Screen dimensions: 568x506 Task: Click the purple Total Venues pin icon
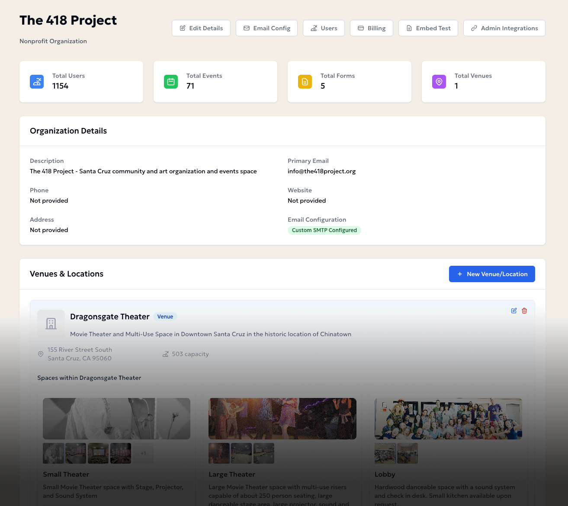tap(439, 82)
